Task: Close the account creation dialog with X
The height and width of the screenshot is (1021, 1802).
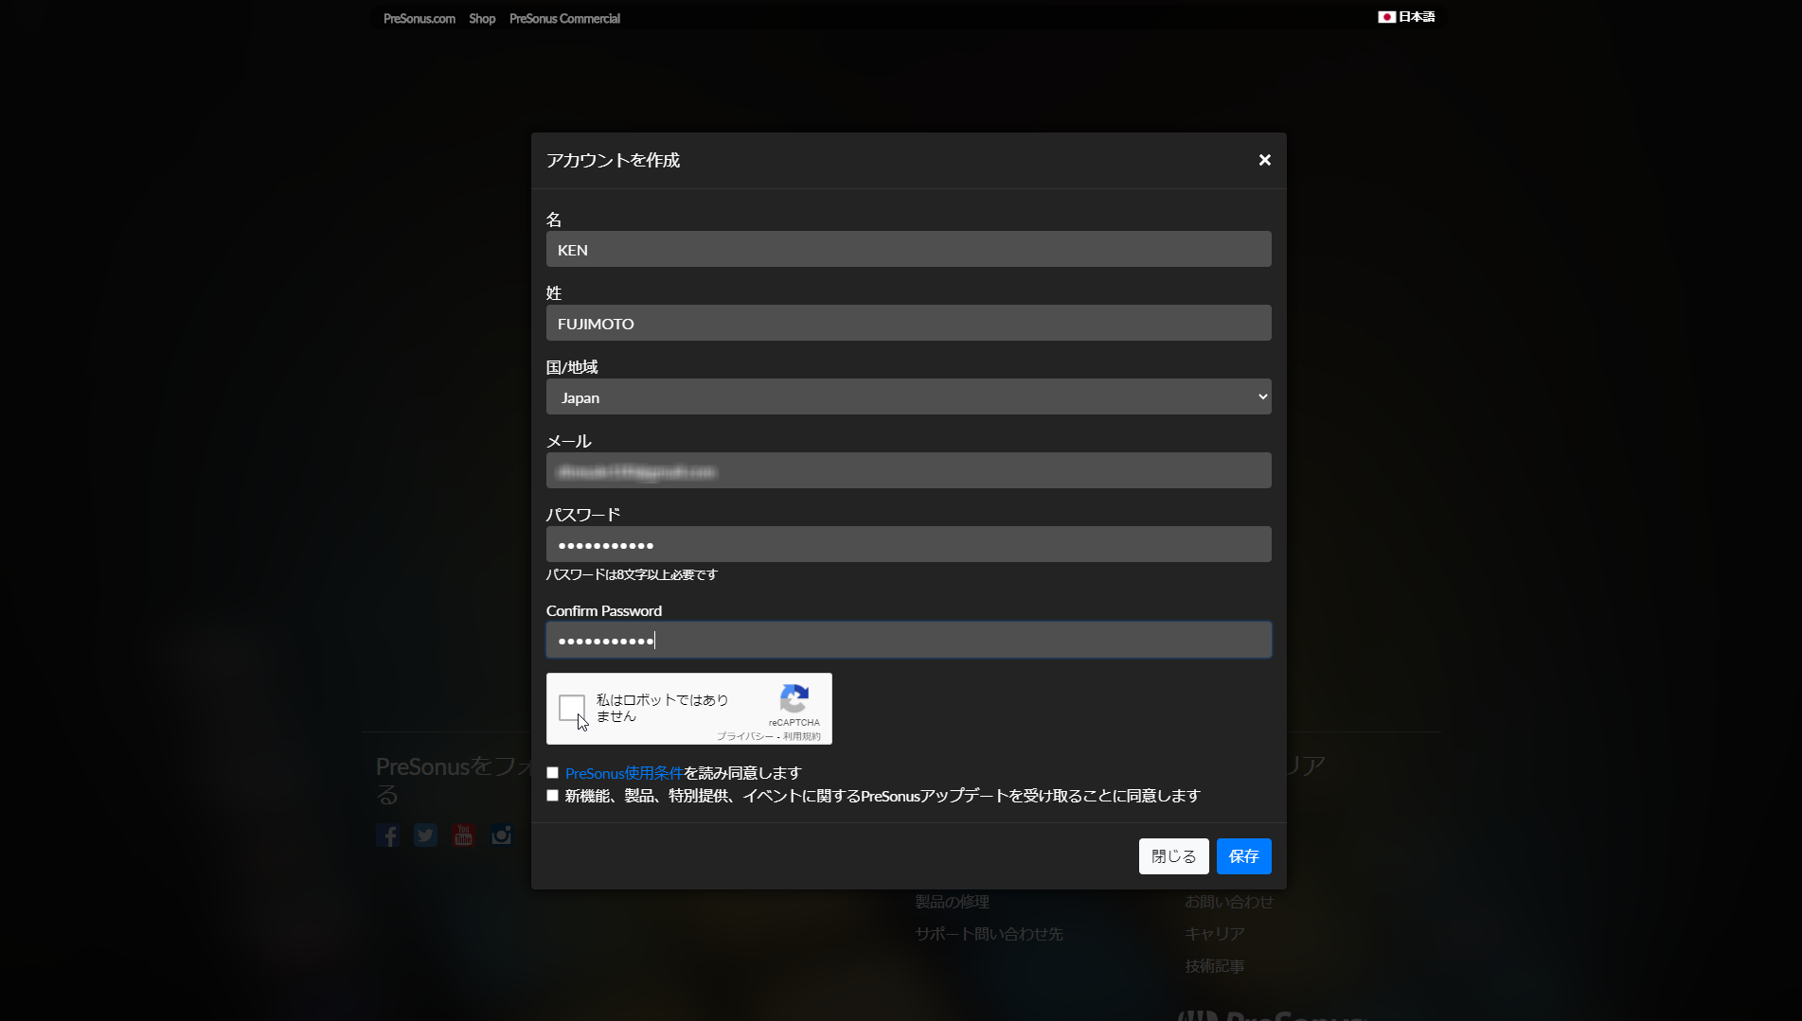Action: [x=1264, y=160]
